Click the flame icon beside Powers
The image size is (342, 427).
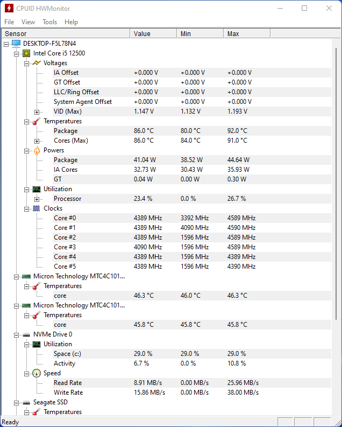[37, 150]
